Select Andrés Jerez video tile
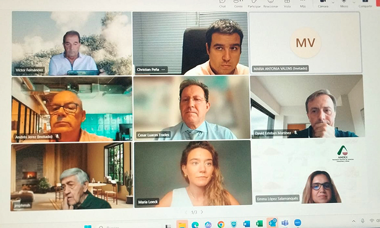Image resolution: width=380 pixels, height=228 pixels. pos(72,109)
